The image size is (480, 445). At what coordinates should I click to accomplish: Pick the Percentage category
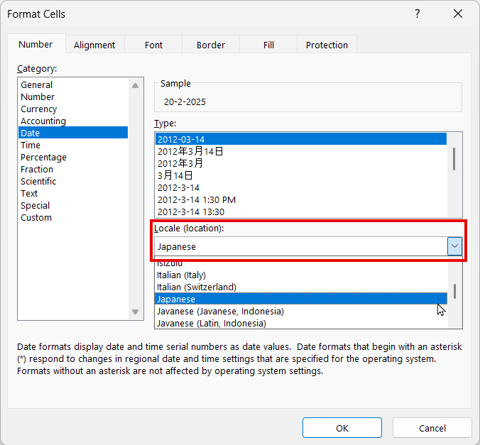tap(73, 157)
